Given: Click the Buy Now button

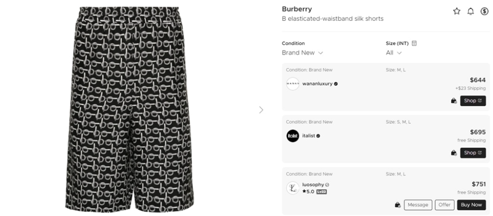Looking at the screenshot, I should [x=471, y=205].
